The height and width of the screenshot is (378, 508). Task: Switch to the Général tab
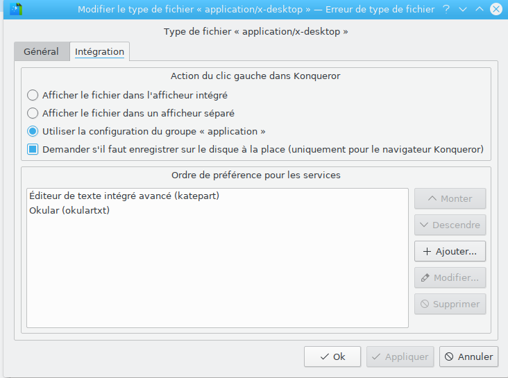click(x=42, y=51)
